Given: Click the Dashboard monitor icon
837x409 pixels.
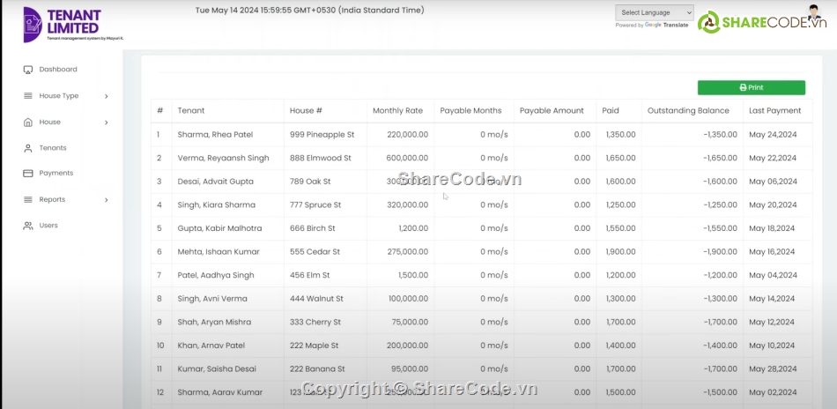Looking at the screenshot, I should [x=28, y=70].
